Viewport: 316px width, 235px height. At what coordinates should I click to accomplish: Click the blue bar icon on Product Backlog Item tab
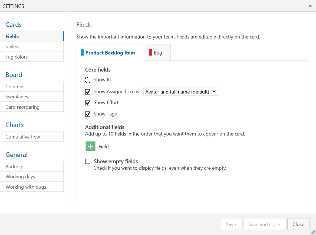pyautogui.click(x=82, y=52)
